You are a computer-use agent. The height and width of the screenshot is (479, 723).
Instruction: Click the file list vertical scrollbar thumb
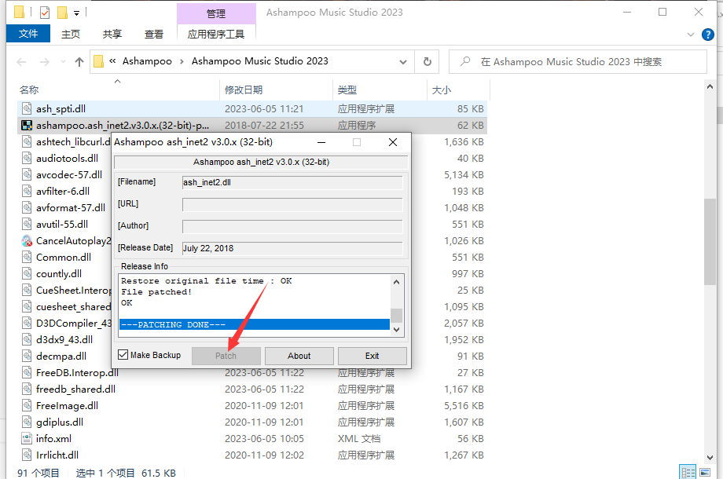click(710, 242)
